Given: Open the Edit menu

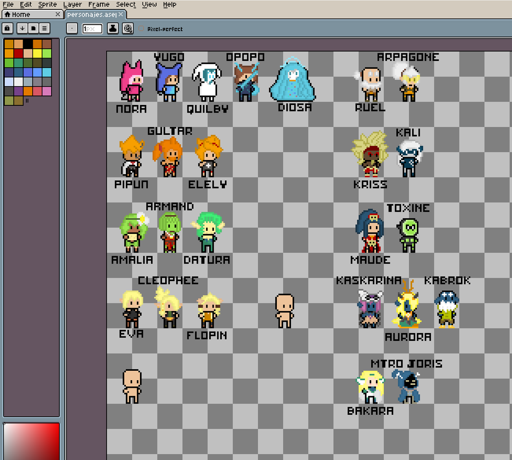Looking at the screenshot, I should coord(26,4).
